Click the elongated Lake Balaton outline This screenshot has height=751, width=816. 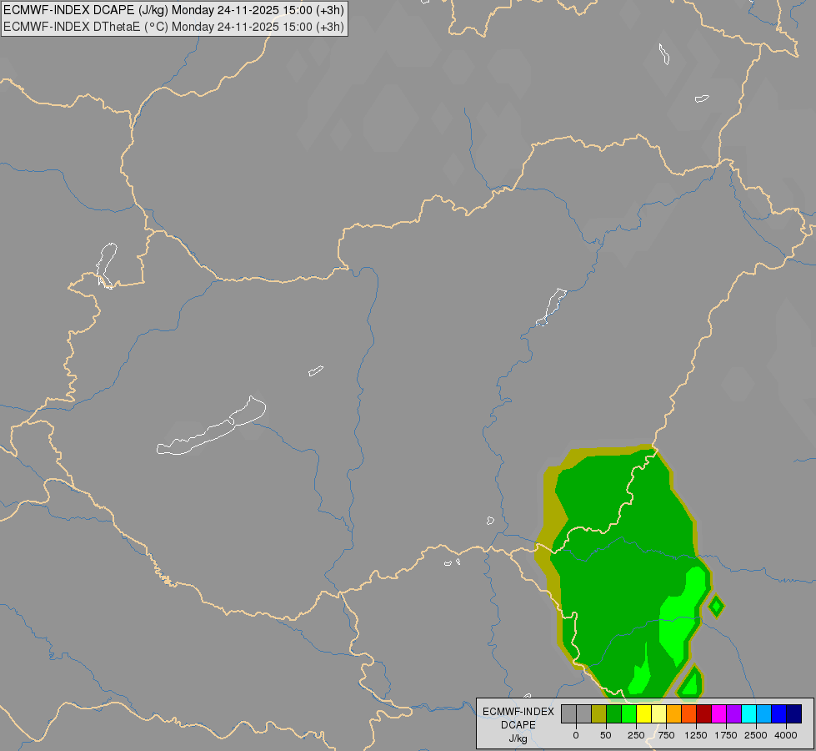pyautogui.click(x=212, y=426)
